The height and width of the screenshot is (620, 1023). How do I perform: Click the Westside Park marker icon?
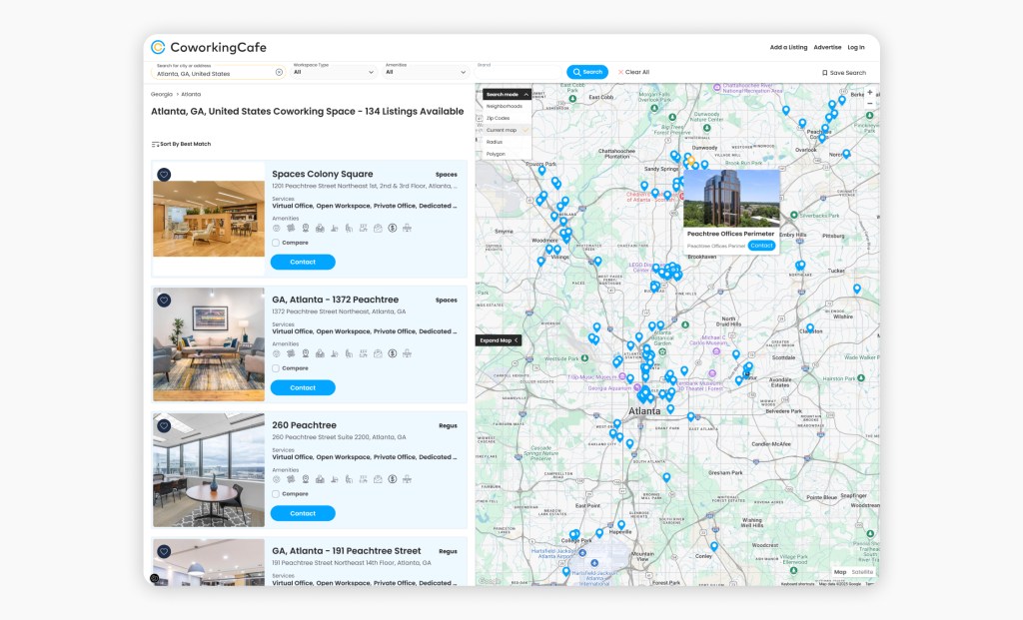[585, 358]
